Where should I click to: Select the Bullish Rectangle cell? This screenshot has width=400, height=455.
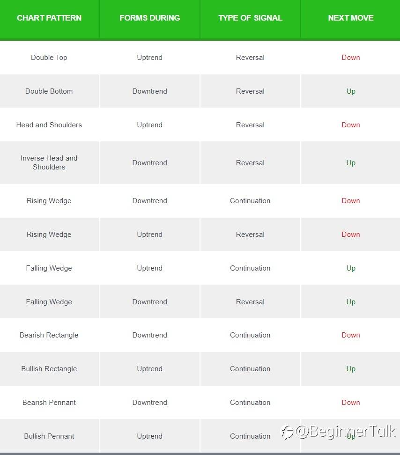coord(49,369)
